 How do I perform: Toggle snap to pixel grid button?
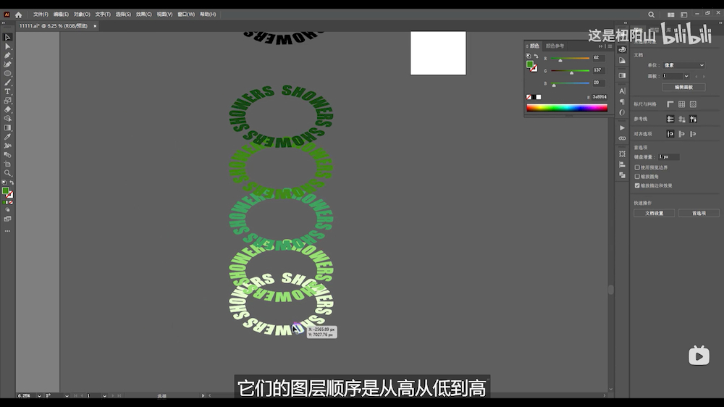(693, 104)
